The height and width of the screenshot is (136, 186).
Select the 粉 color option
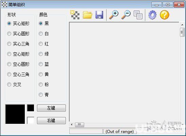pyautogui.click(x=44, y=84)
